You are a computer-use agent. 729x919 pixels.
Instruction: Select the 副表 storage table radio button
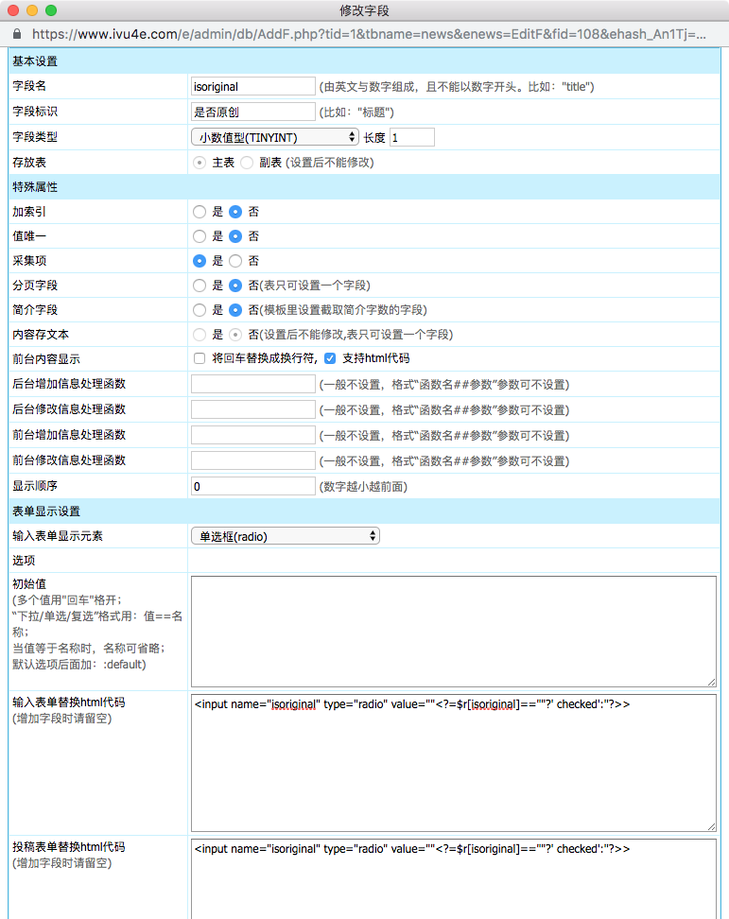coord(247,163)
